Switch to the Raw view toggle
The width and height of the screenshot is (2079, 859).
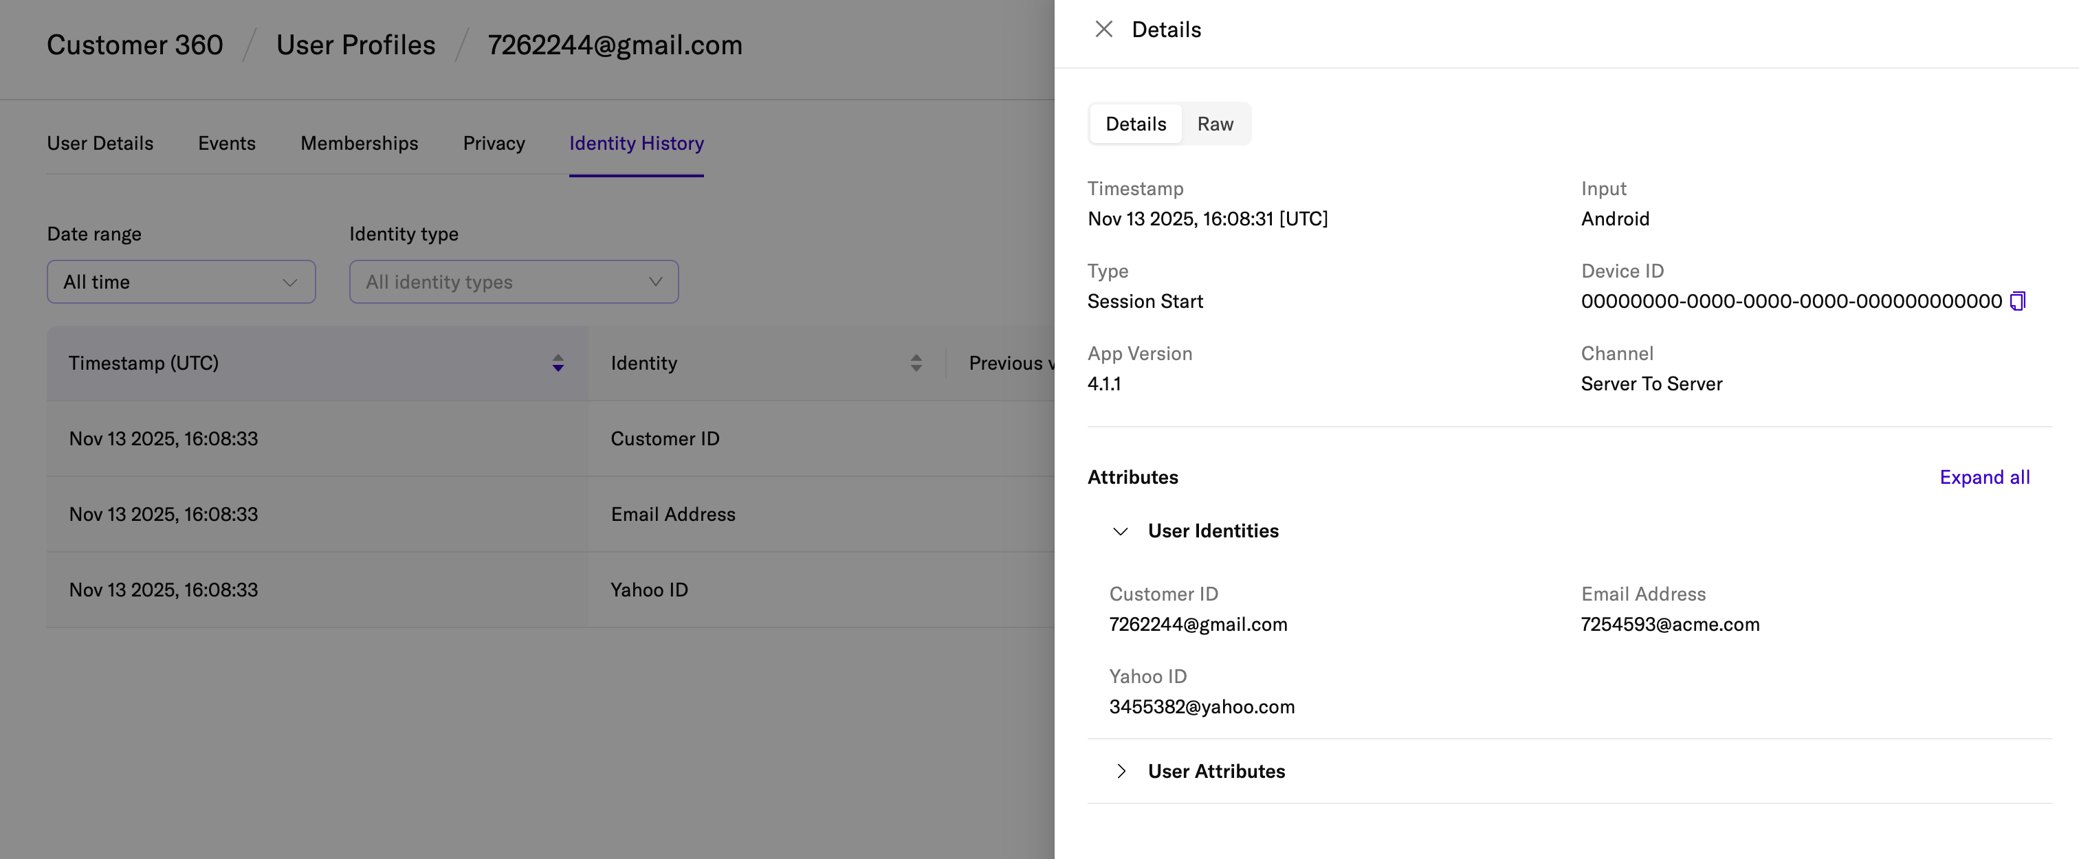click(1215, 124)
